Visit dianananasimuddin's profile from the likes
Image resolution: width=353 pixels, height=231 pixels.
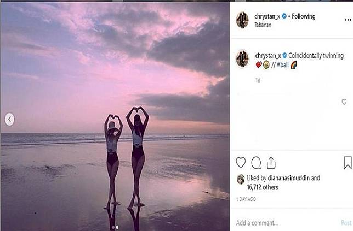coord(289,178)
